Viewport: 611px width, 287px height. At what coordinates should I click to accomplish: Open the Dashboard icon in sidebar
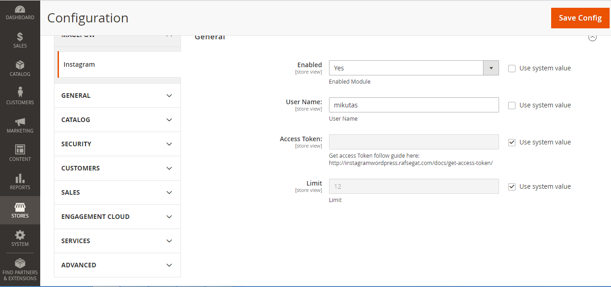20,10
